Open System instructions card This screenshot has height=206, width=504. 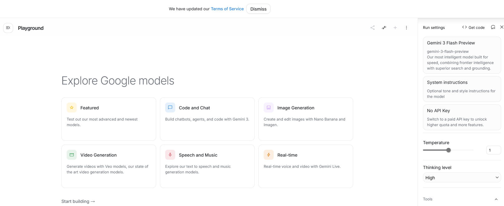pyautogui.click(x=462, y=89)
